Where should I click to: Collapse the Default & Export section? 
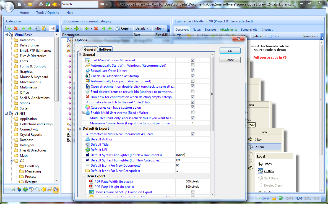(x=80, y=128)
